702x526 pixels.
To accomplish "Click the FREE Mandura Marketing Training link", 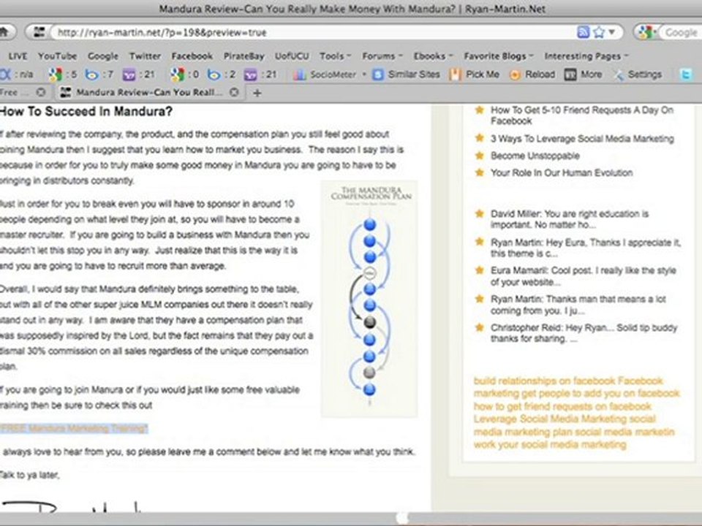I will point(74,428).
